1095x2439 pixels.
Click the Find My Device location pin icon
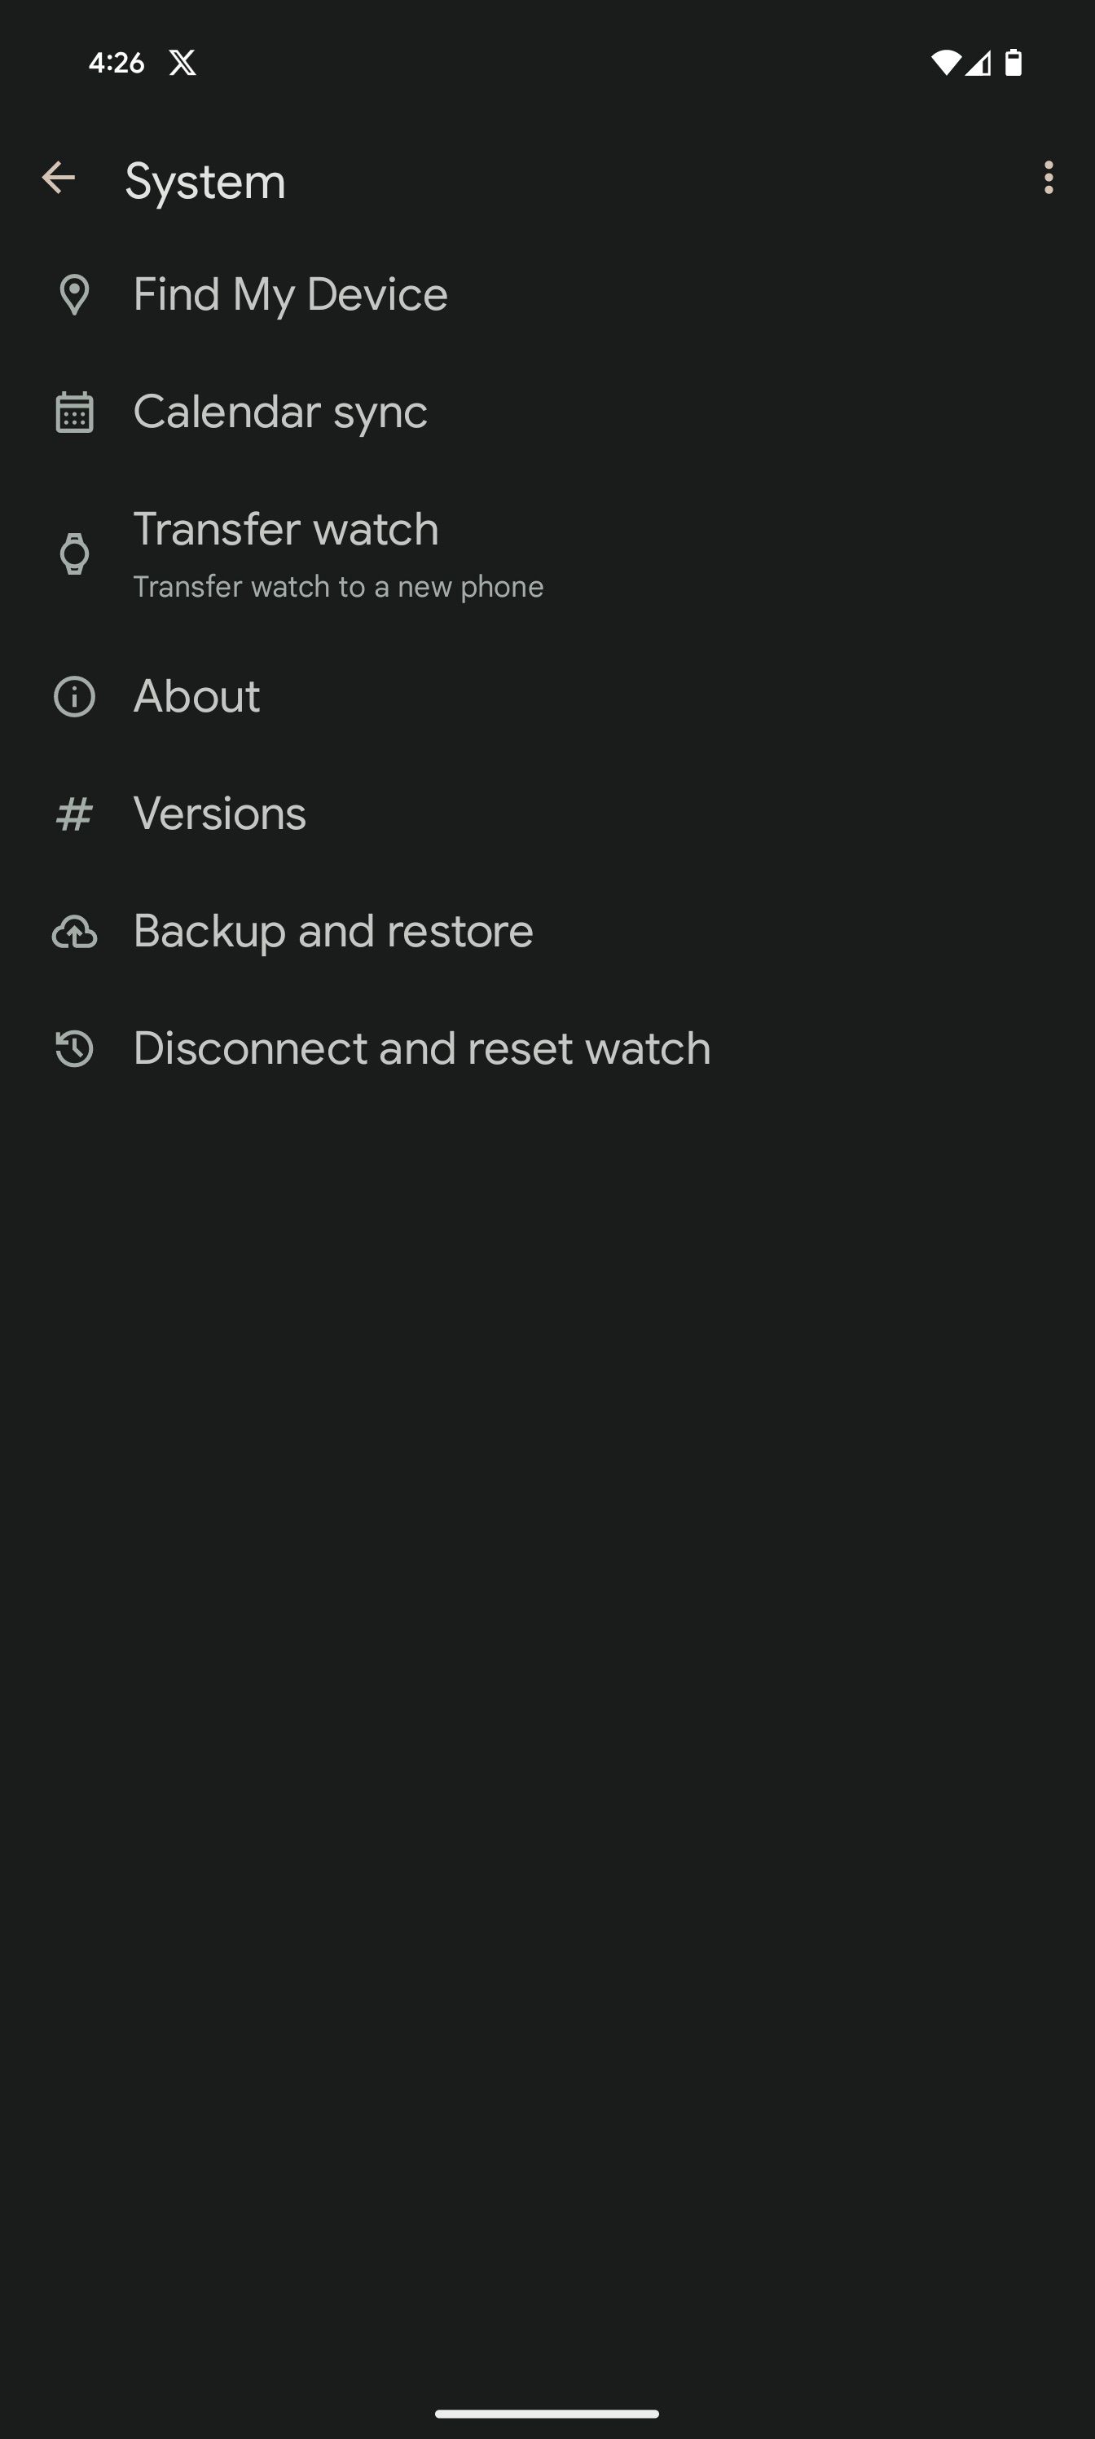75,293
